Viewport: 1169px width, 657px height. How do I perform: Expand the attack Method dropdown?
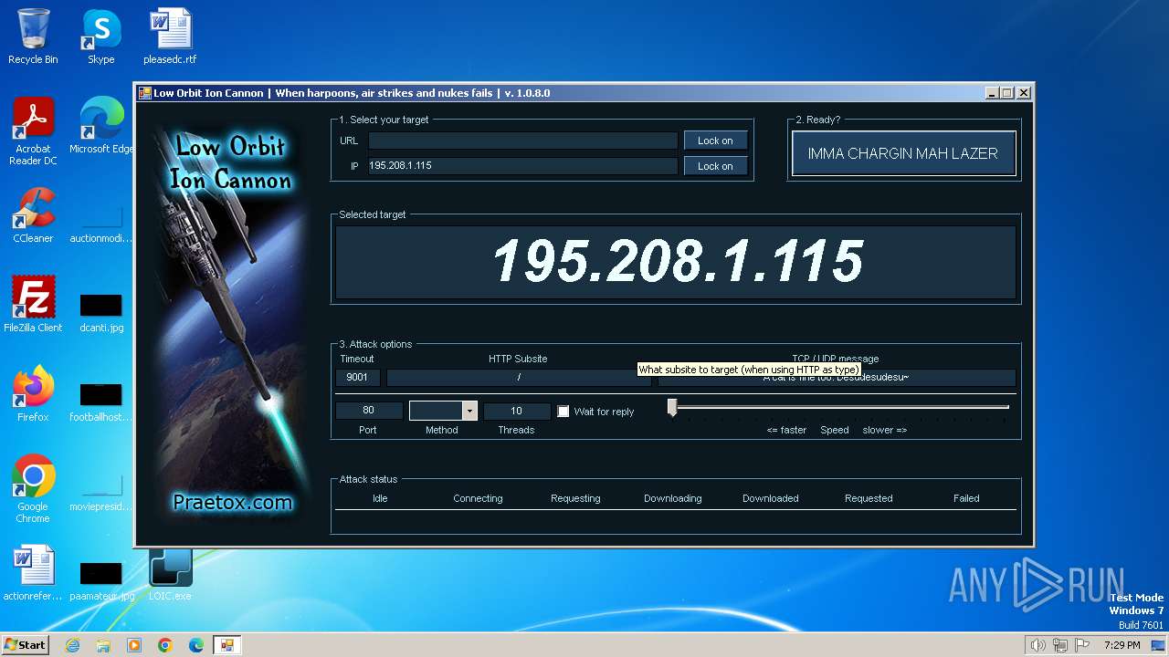(x=469, y=411)
